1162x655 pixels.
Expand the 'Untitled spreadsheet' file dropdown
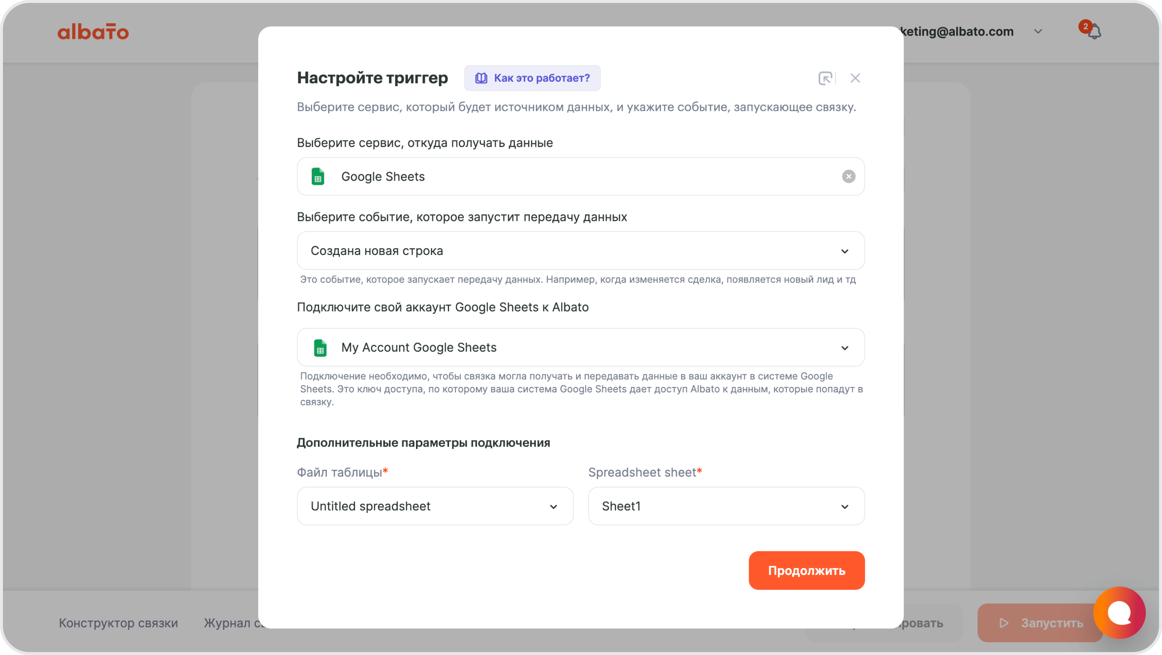tap(553, 506)
